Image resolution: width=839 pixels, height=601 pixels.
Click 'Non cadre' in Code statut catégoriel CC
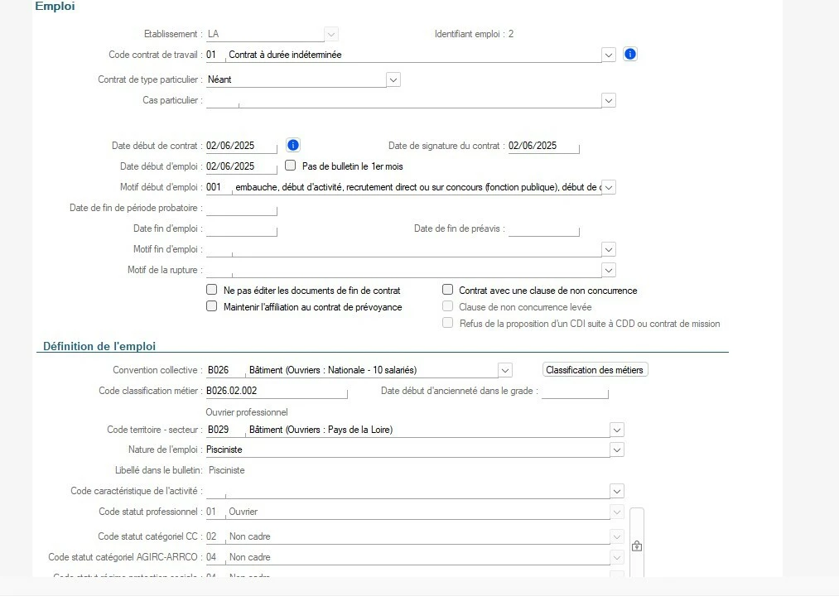[x=250, y=536]
